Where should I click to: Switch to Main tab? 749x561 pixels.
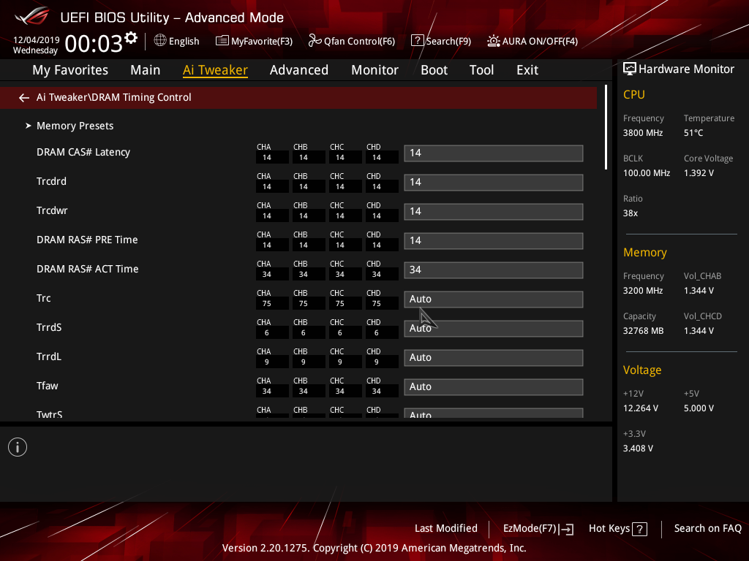point(146,70)
